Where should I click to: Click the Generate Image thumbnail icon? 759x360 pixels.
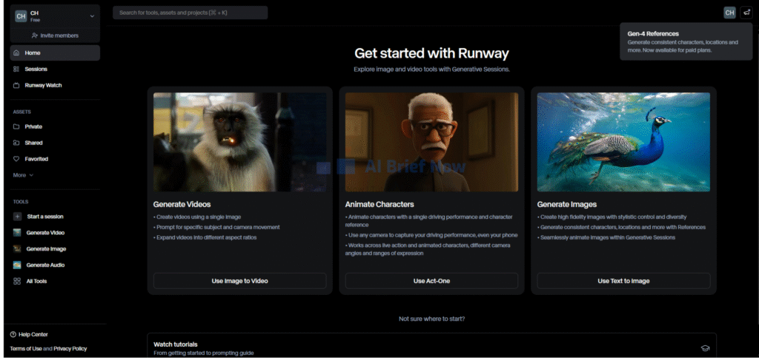click(17, 249)
